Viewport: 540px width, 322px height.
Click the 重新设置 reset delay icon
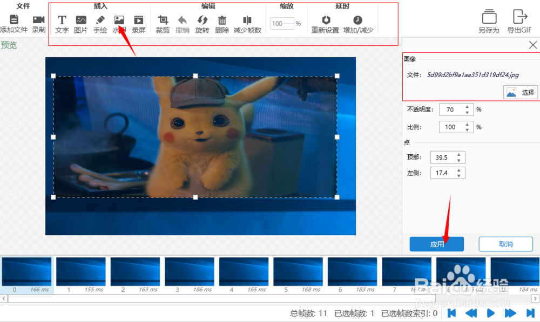pyautogui.click(x=326, y=20)
